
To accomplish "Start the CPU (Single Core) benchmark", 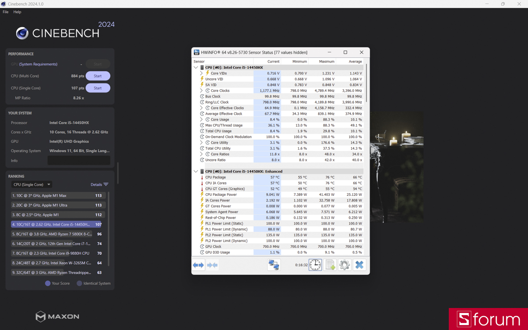I will (98, 88).
